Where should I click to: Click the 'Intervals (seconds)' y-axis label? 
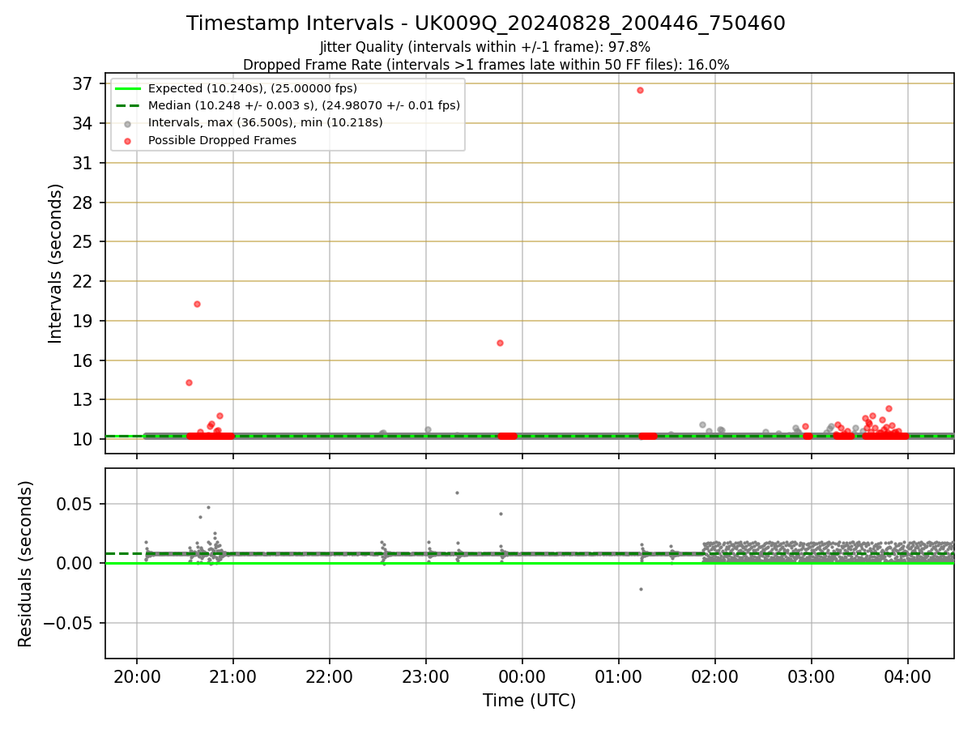(55, 263)
